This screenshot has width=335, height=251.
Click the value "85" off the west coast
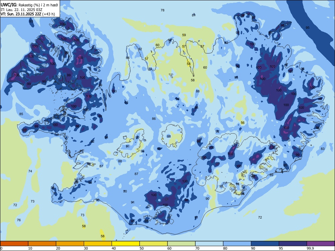[x=21, y=114]
